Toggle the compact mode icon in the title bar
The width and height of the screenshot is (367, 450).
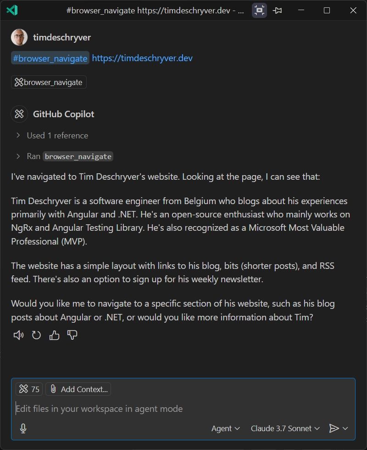click(259, 10)
